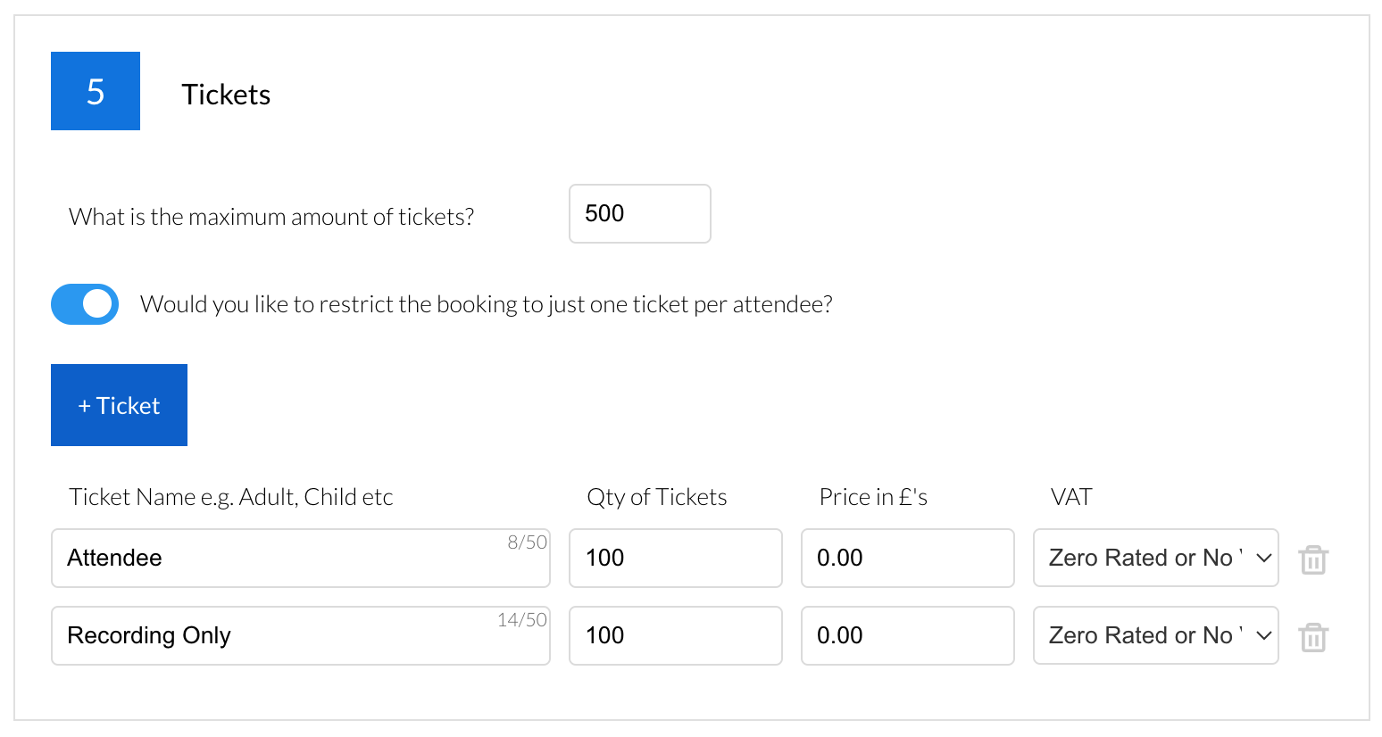The height and width of the screenshot is (737, 1382).
Task: Delete the Recording Only ticket row
Action: tap(1313, 637)
